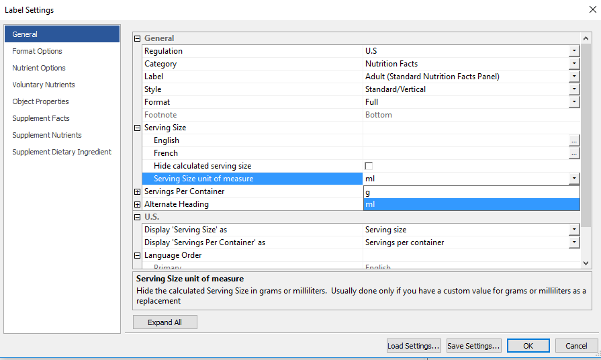601x360 pixels.
Task: Close the Label Settings dialog
Action: coord(590,9)
